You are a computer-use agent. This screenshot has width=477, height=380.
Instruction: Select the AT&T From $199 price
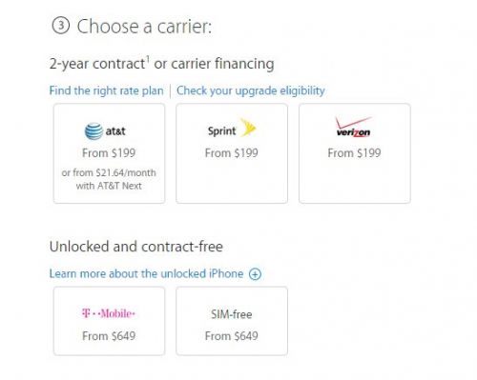point(109,153)
